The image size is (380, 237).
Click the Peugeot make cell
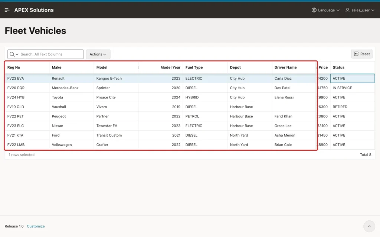(x=72, y=116)
